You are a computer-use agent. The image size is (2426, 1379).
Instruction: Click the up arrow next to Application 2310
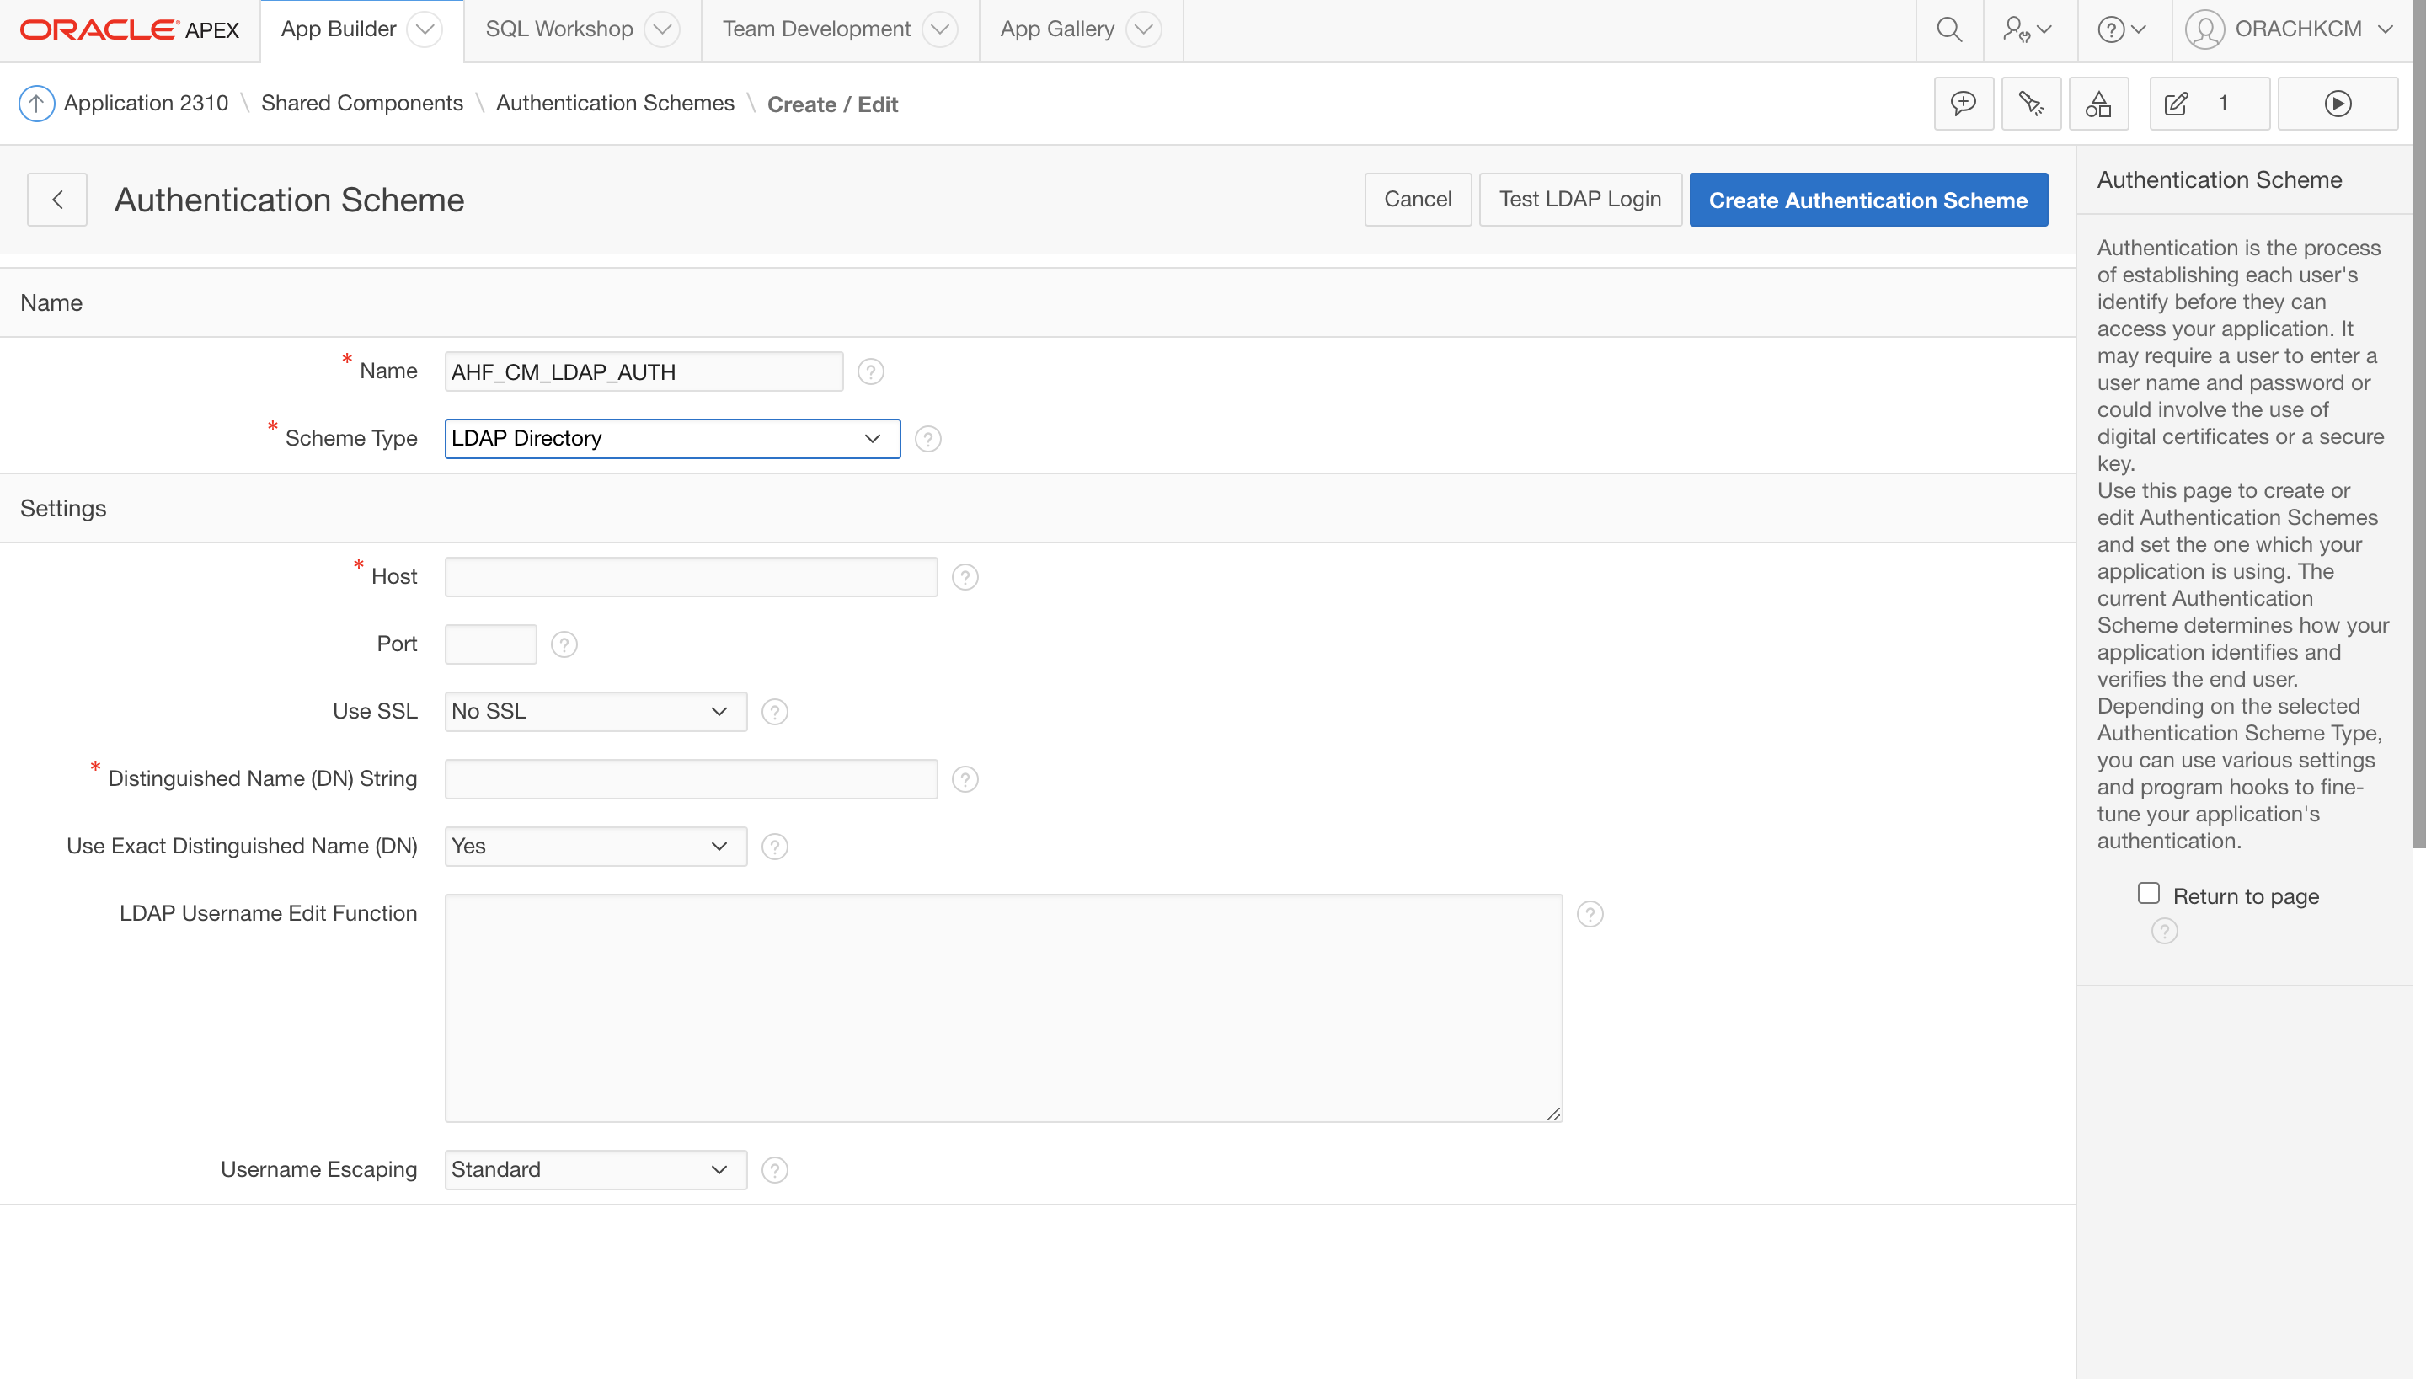(x=37, y=104)
